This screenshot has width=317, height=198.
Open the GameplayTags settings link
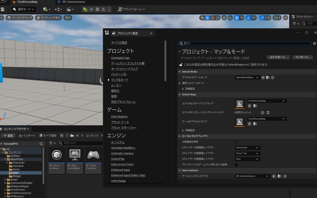(x=120, y=58)
